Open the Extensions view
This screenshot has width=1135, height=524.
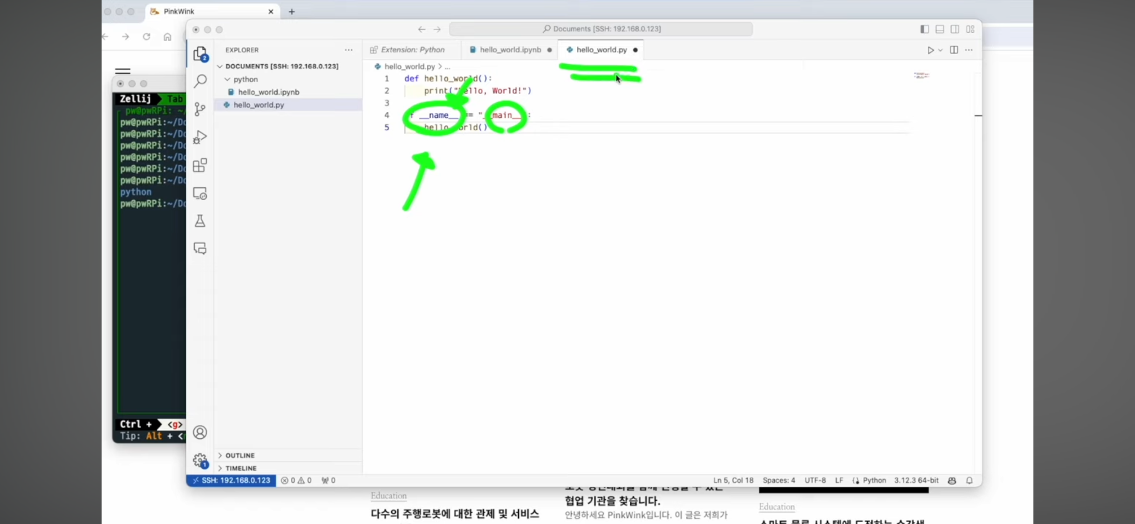[x=200, y=165]
